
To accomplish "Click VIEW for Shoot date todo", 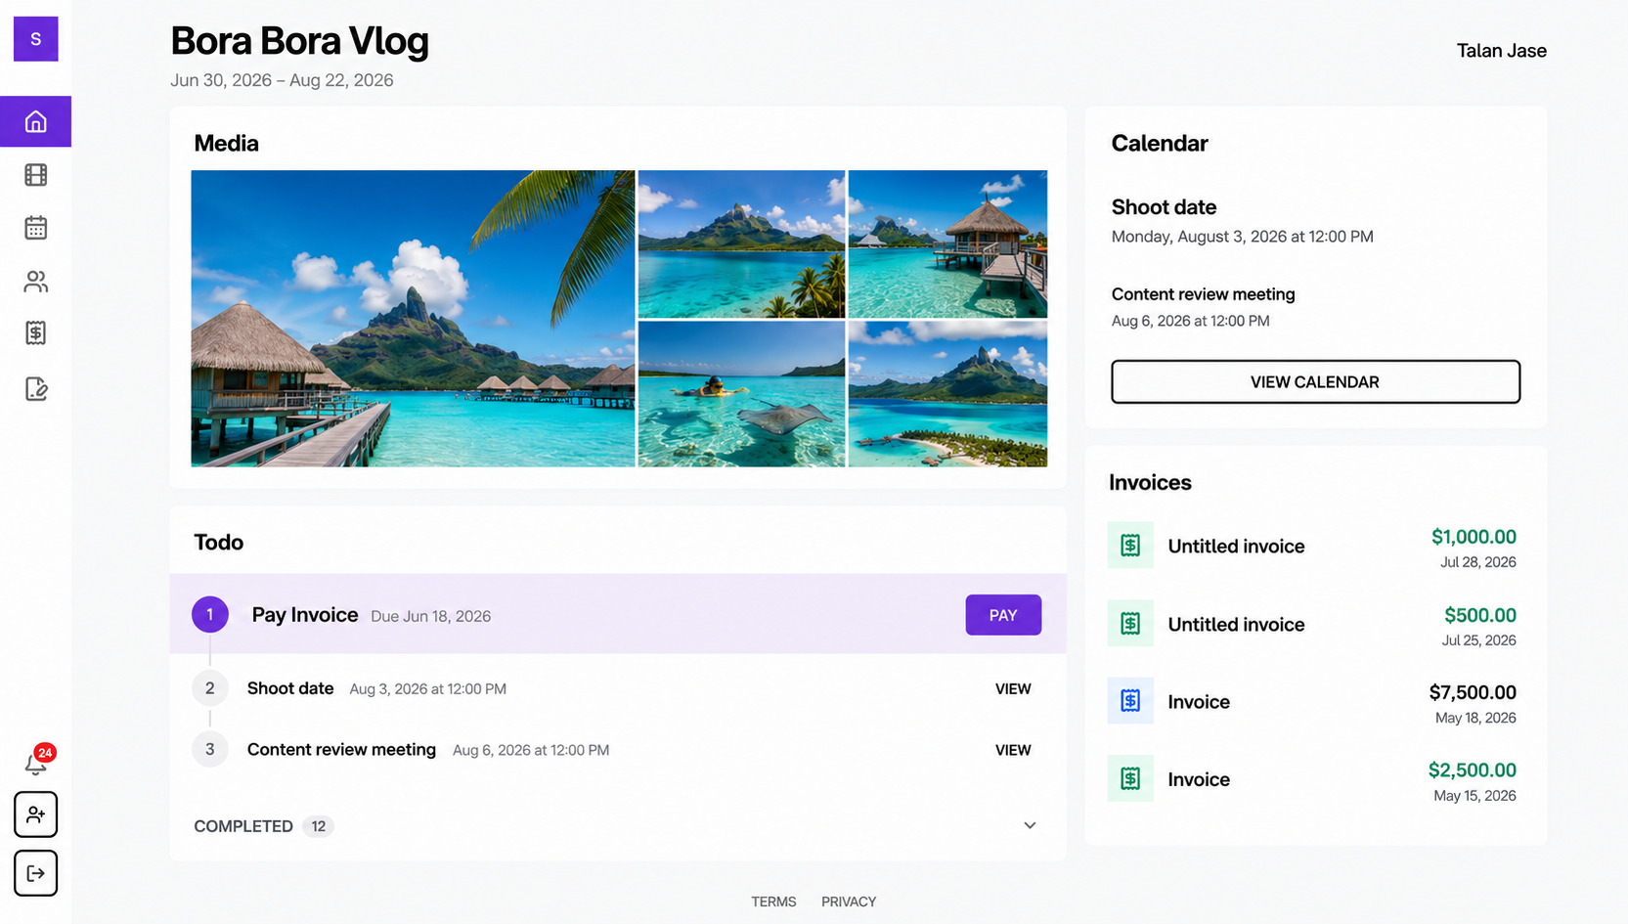I will pyautogui.click(x=1013, y=688).
